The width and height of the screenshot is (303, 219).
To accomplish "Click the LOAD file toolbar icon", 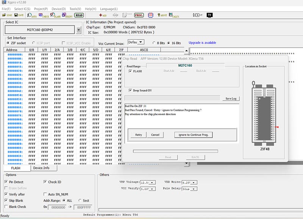I will [x=7, y=15].
